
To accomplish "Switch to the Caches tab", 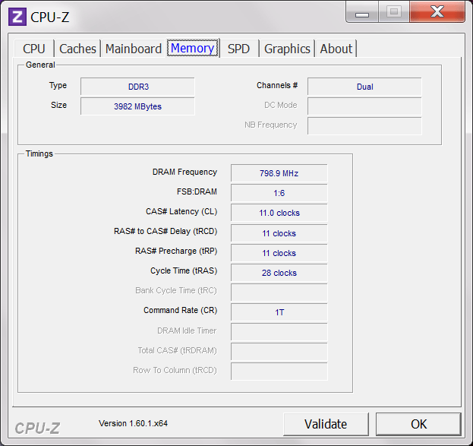I will coord(77,49).
